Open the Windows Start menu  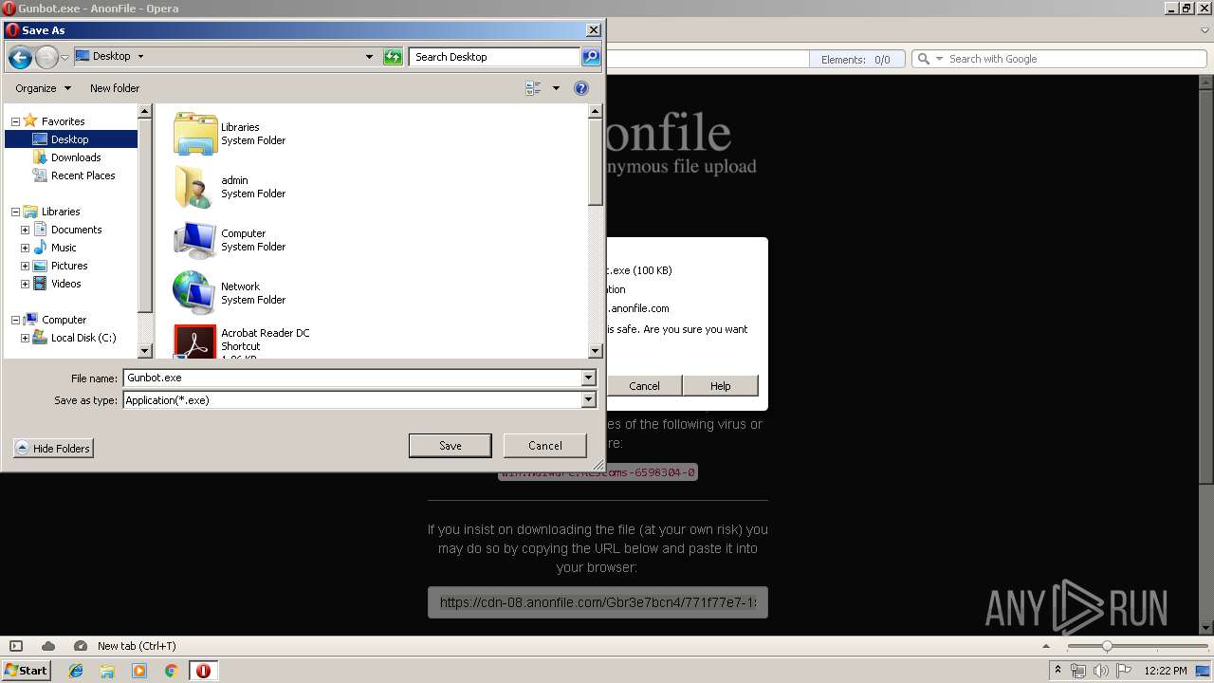point(27,671)
